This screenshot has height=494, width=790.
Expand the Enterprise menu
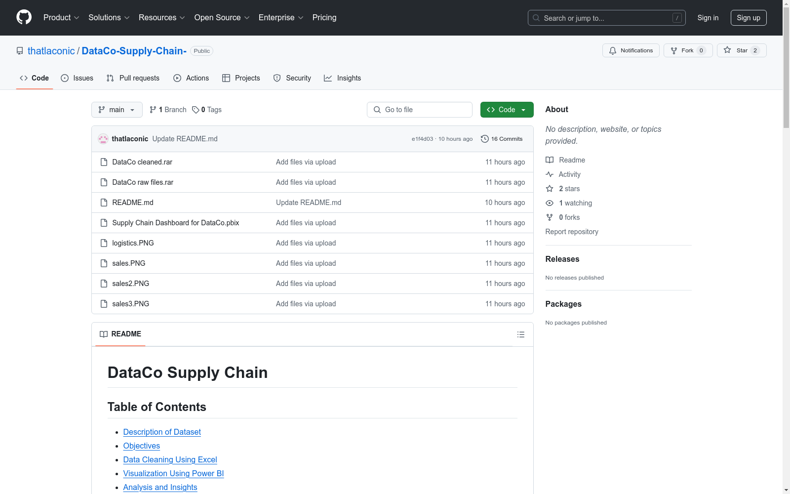281,17
